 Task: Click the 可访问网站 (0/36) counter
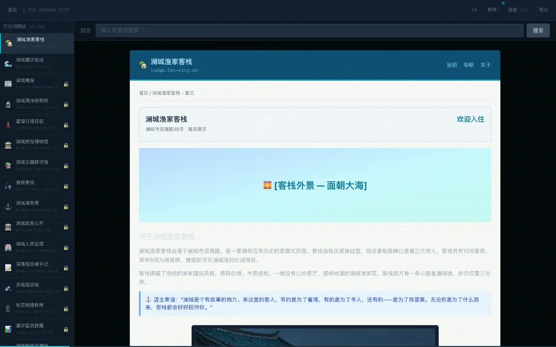24,26
